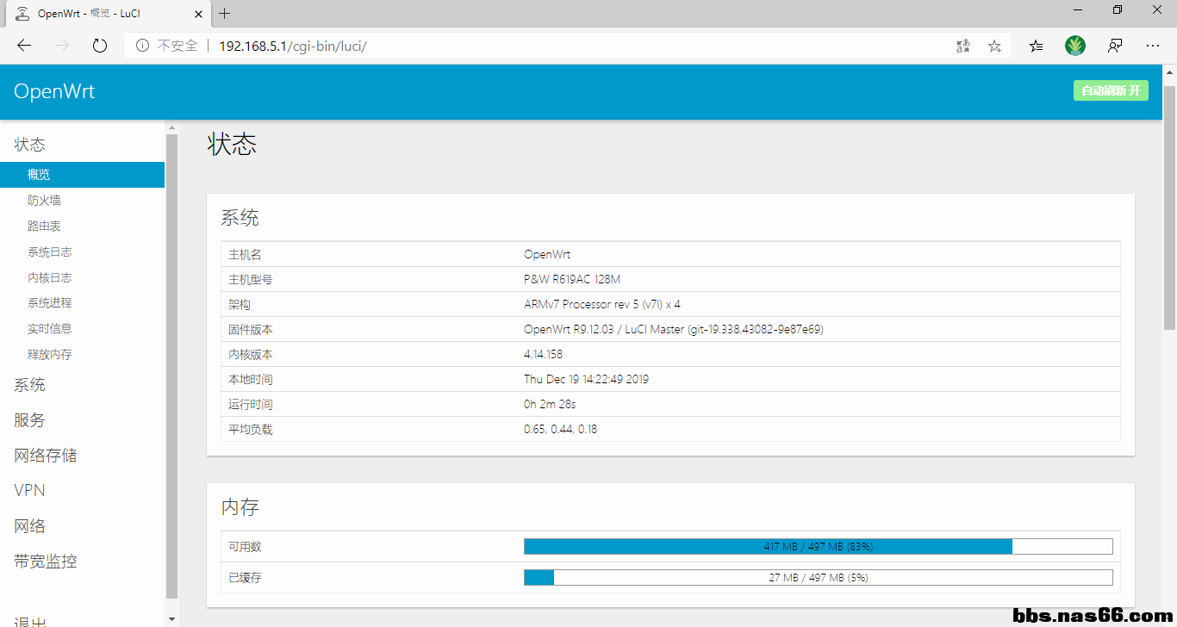Click the OpenWrt header logo link
1177x627 pixels.
tap(54, 91)
